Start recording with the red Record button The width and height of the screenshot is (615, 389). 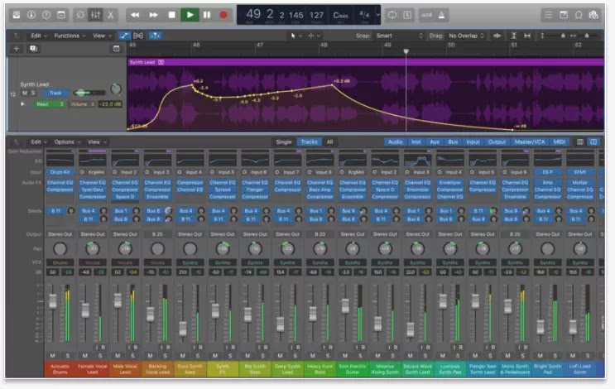[x=223, y=15]
